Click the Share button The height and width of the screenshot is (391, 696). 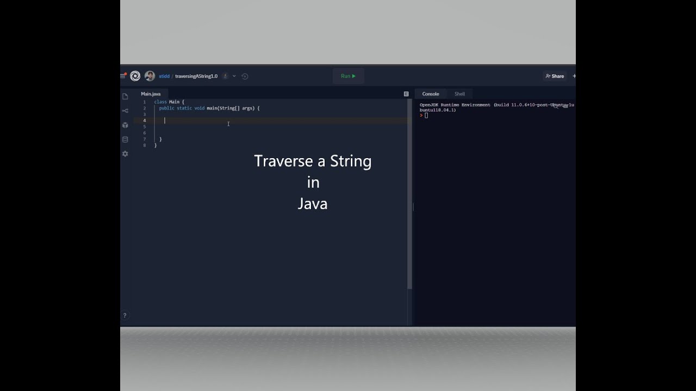coord(555,76)
